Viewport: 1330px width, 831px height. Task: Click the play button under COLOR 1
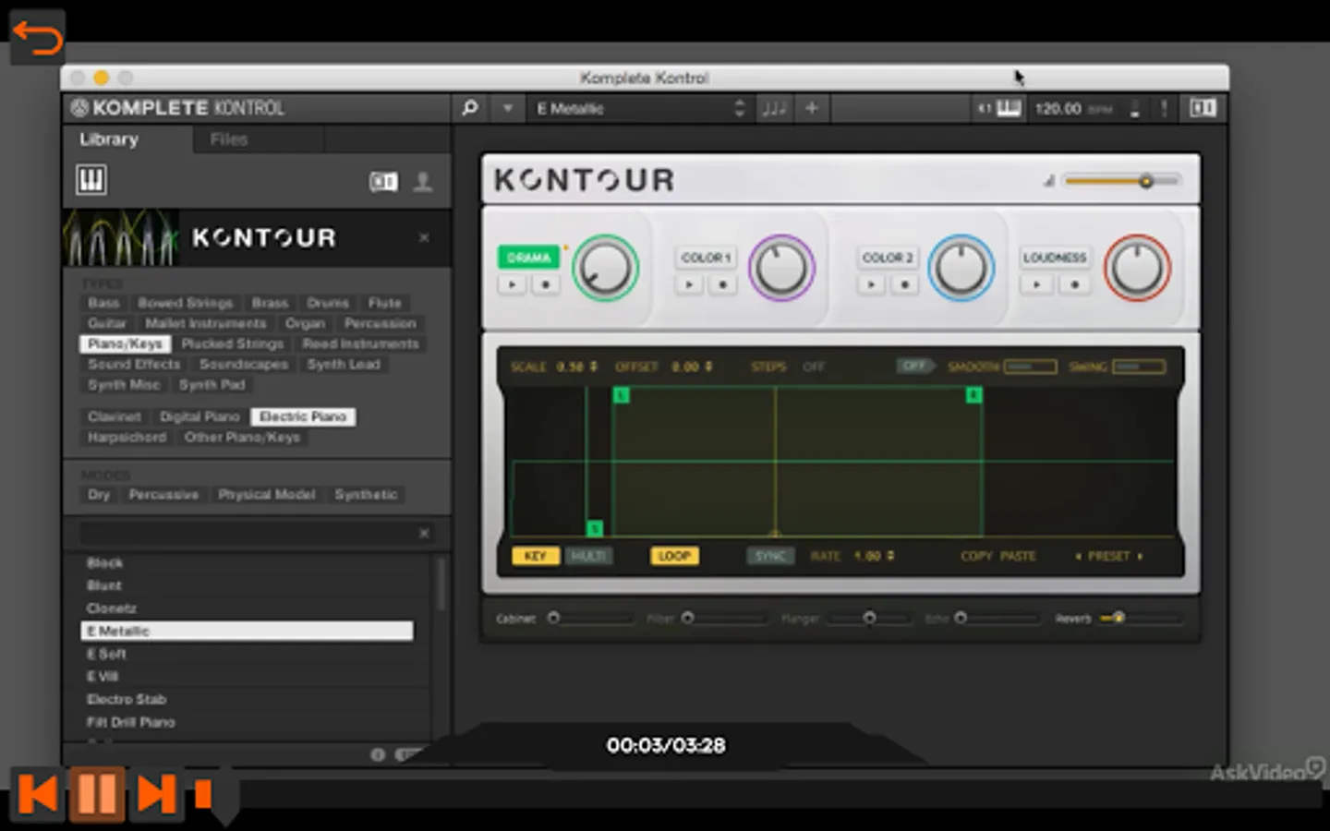tap(689, 284)
